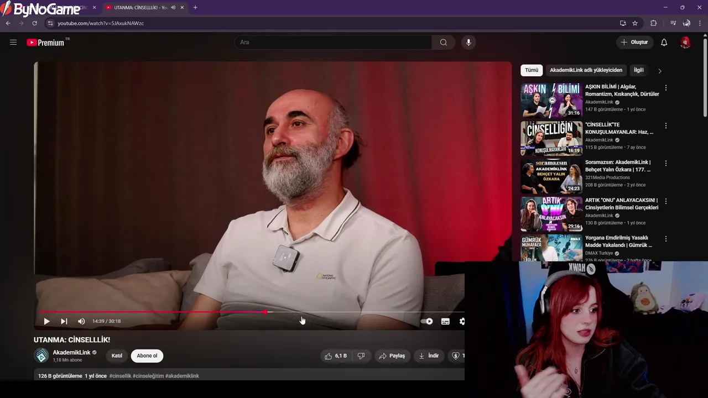Click the red progress scrubber dot
Screen dimensions: 708x398
pos(266,312)
